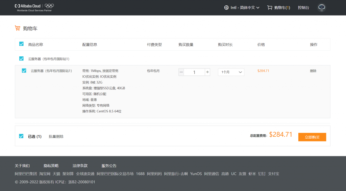The height and width of the screenshot is (191, 346).
Task: Open the user avatar profile icon
Action: click(321, 7)
